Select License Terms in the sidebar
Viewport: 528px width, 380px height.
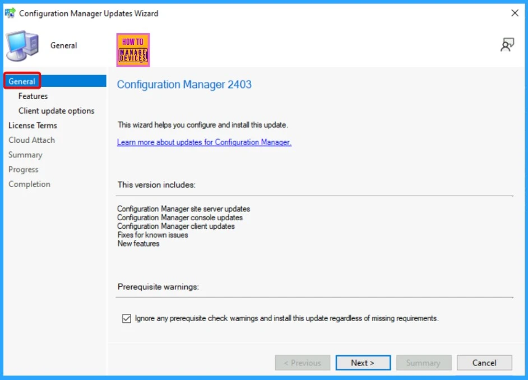pyautogui.click(x=33, y=126)
